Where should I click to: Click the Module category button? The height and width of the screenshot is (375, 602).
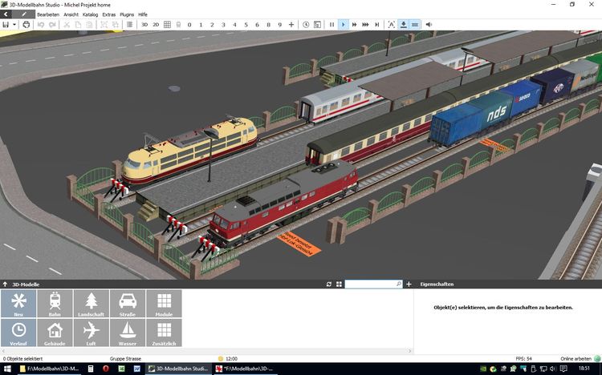[x=164, y=304]
